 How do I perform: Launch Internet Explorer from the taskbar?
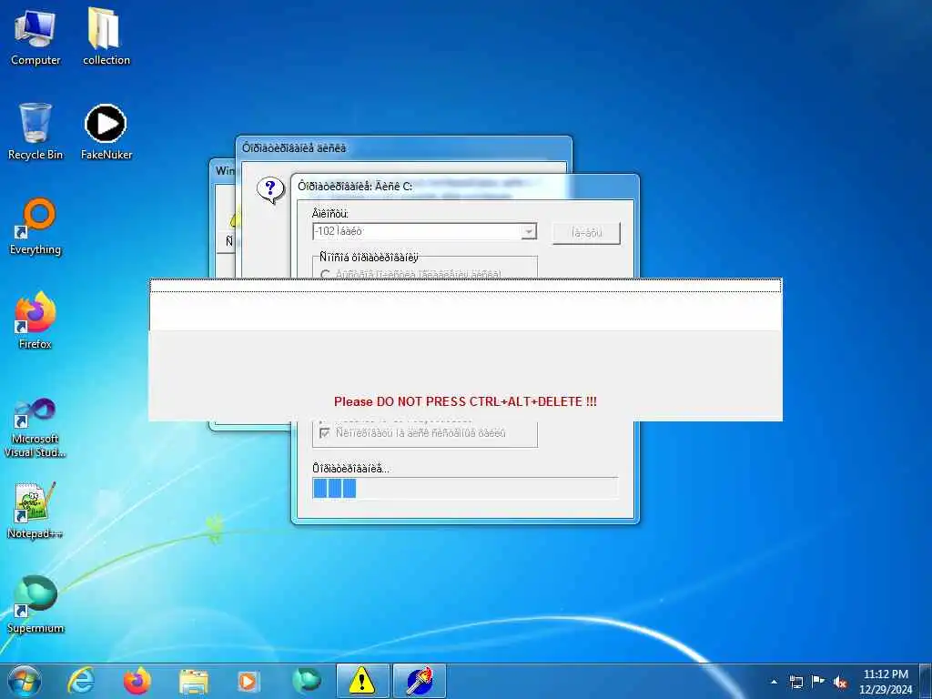(81, 681)
